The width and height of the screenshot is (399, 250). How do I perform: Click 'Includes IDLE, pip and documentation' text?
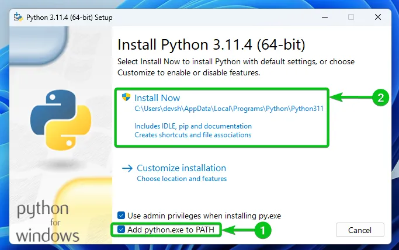pos(193,126)
